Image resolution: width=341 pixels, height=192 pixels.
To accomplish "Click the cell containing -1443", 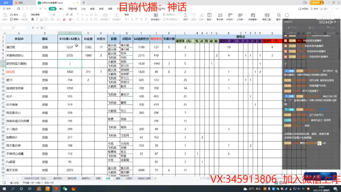I will click(156, 63).
